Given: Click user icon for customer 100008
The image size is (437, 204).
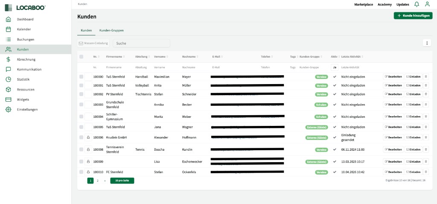Looking at the screenshot, I should click(x=88, y=149).
